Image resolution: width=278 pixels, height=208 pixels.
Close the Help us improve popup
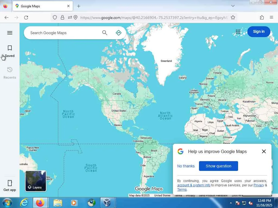tap(264, 151)
